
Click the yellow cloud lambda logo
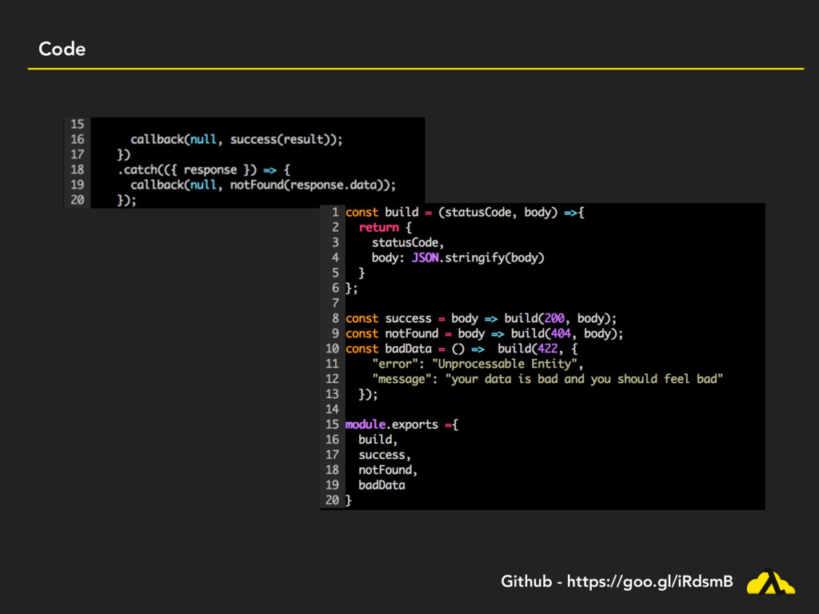pos(770,582)
